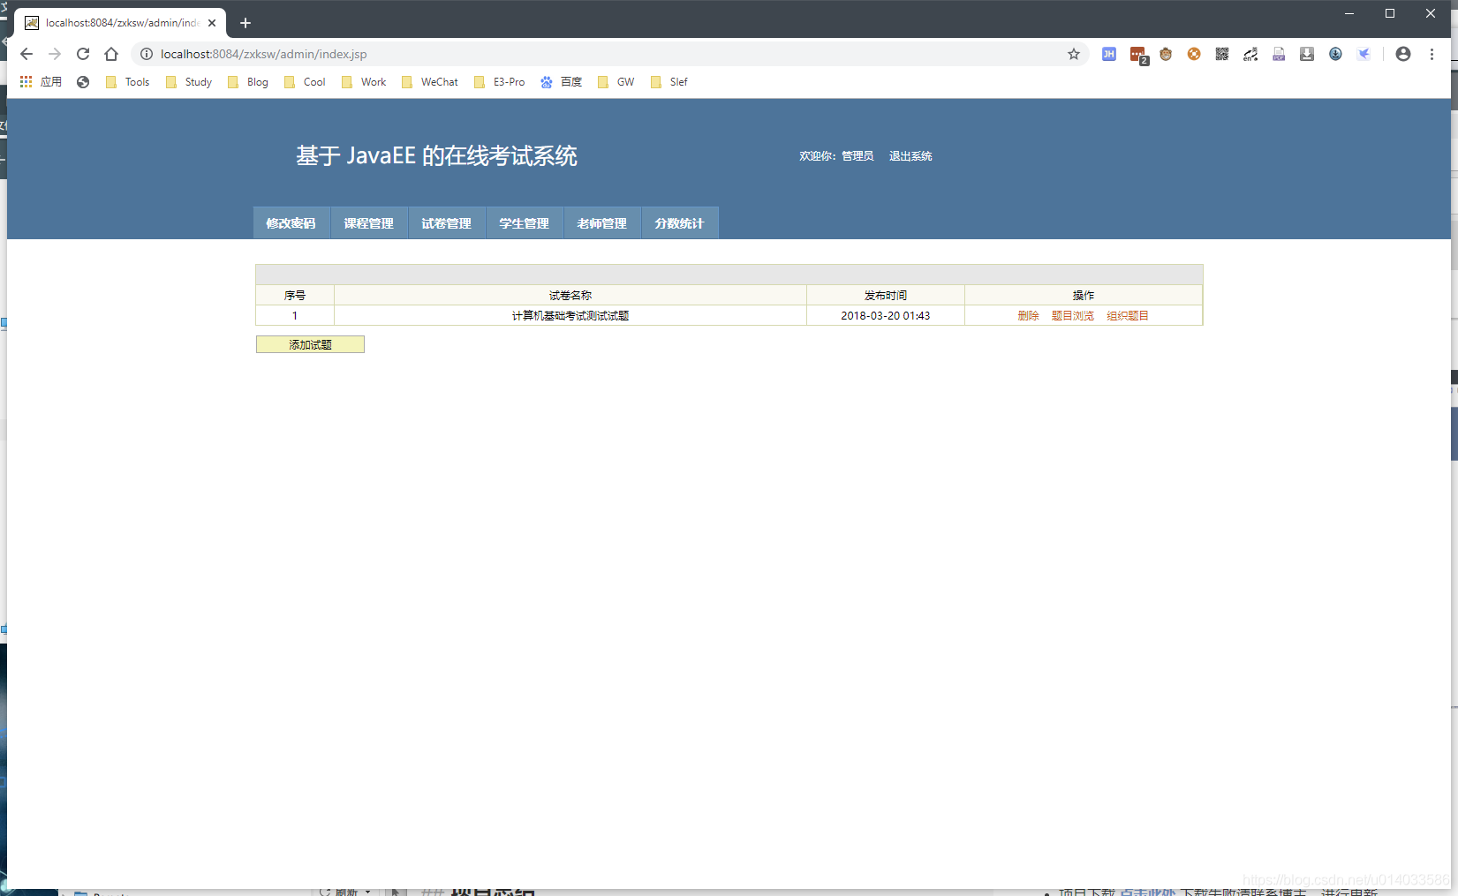Click the 发布时间 column header

click(886, 296)
